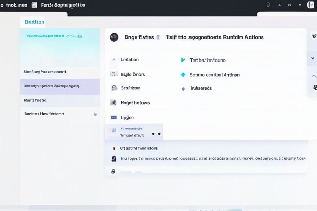This screenshot has height=211, width=317.
Task: Expand the Baelornt tins-lertemt chevron
Action: [95, 114]
